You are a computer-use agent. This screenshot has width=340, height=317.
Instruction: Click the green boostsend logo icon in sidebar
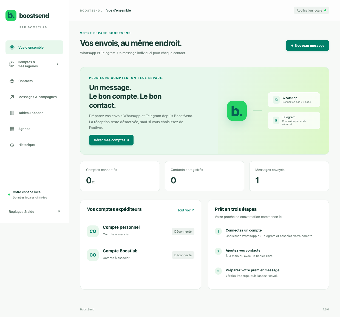click(x=11, y=15)
